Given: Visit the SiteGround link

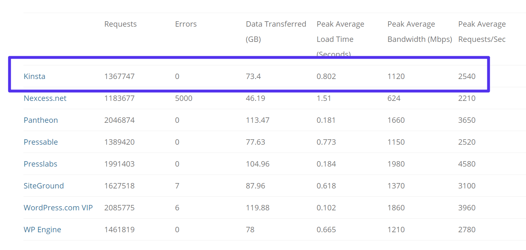Looking at the screenshot, I should (43, 186).
